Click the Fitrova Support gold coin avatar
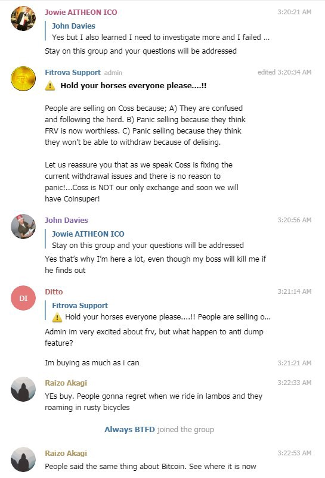325x478 pixels. click(23, 78)
